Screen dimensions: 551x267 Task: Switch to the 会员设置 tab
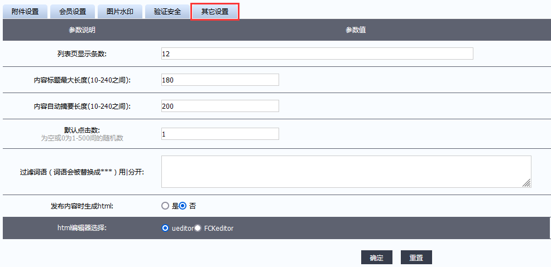point(73,11)
